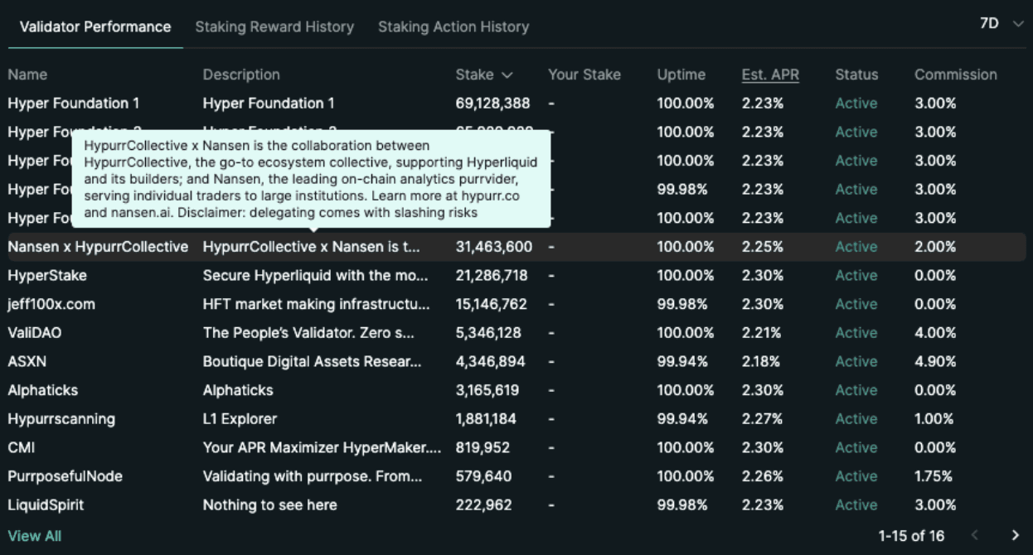Open Staking Action History tab

[x=453, y=27]
